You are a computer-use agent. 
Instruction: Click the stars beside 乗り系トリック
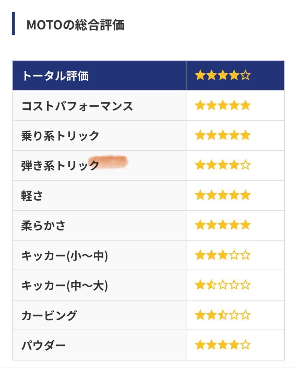point(222,135)
